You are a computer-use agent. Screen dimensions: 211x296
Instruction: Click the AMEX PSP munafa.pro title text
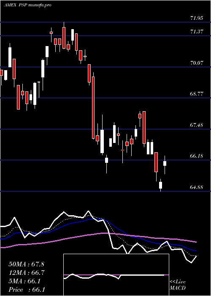(27, 5)
